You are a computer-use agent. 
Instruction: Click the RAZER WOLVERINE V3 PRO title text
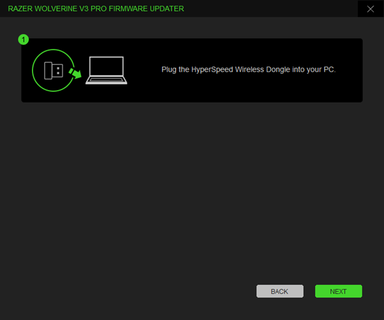pos(57,9)
